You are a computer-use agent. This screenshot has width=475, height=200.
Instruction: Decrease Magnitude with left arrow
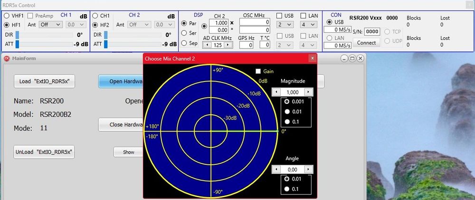pyautogui.click(x=275, y=92)
